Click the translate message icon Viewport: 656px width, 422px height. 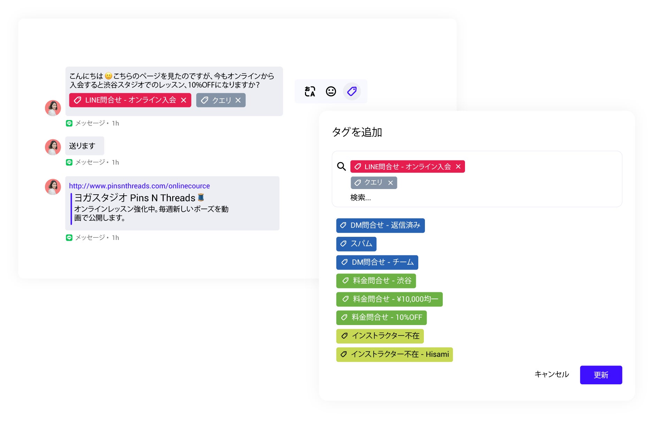(x=310, y=91)
